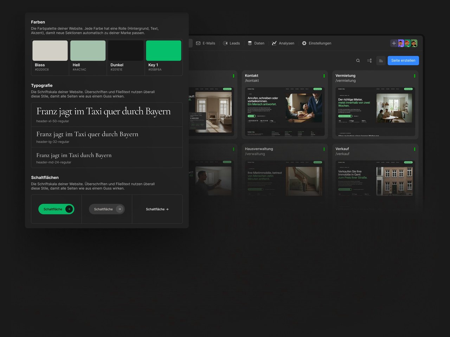
Task: Open the Hausverwaltung page preview thumbnail
Action: click(x=285, y=185)
